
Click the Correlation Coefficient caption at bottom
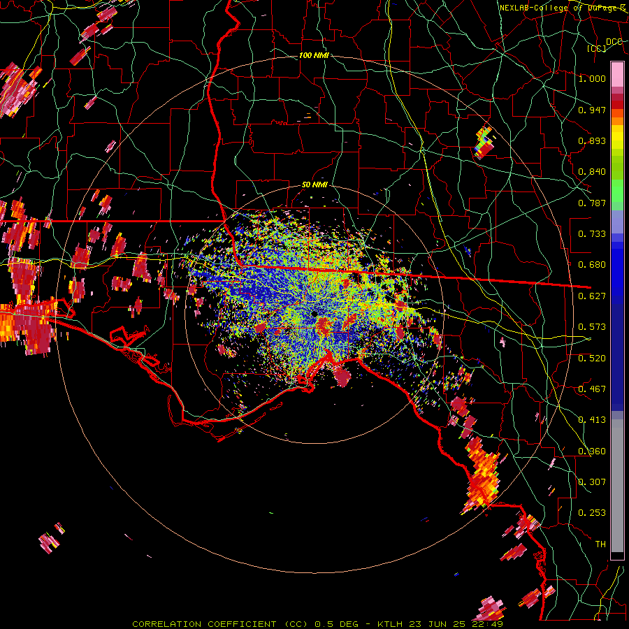tap(317, 624)
